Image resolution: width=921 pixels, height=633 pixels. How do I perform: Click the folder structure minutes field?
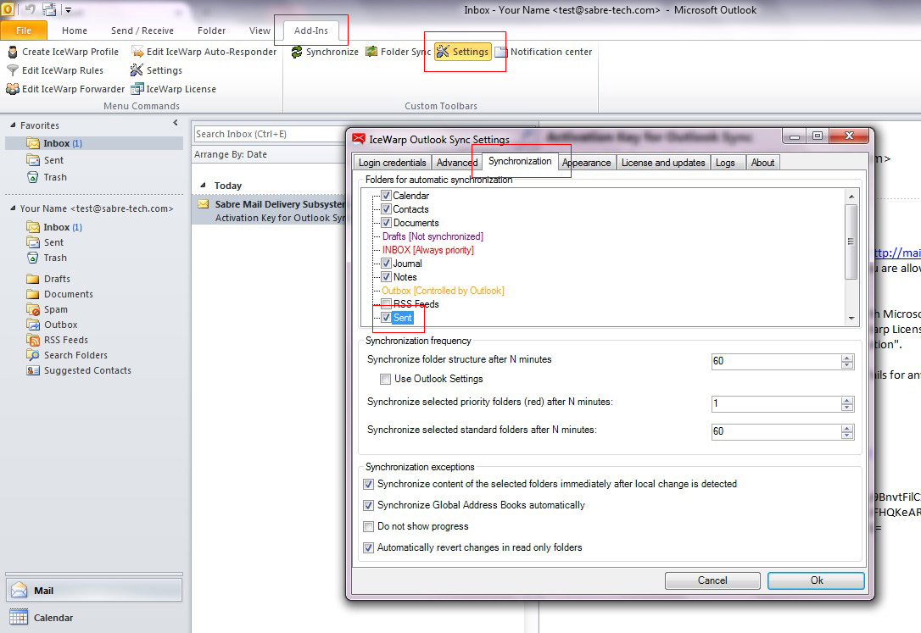point(776,361)
